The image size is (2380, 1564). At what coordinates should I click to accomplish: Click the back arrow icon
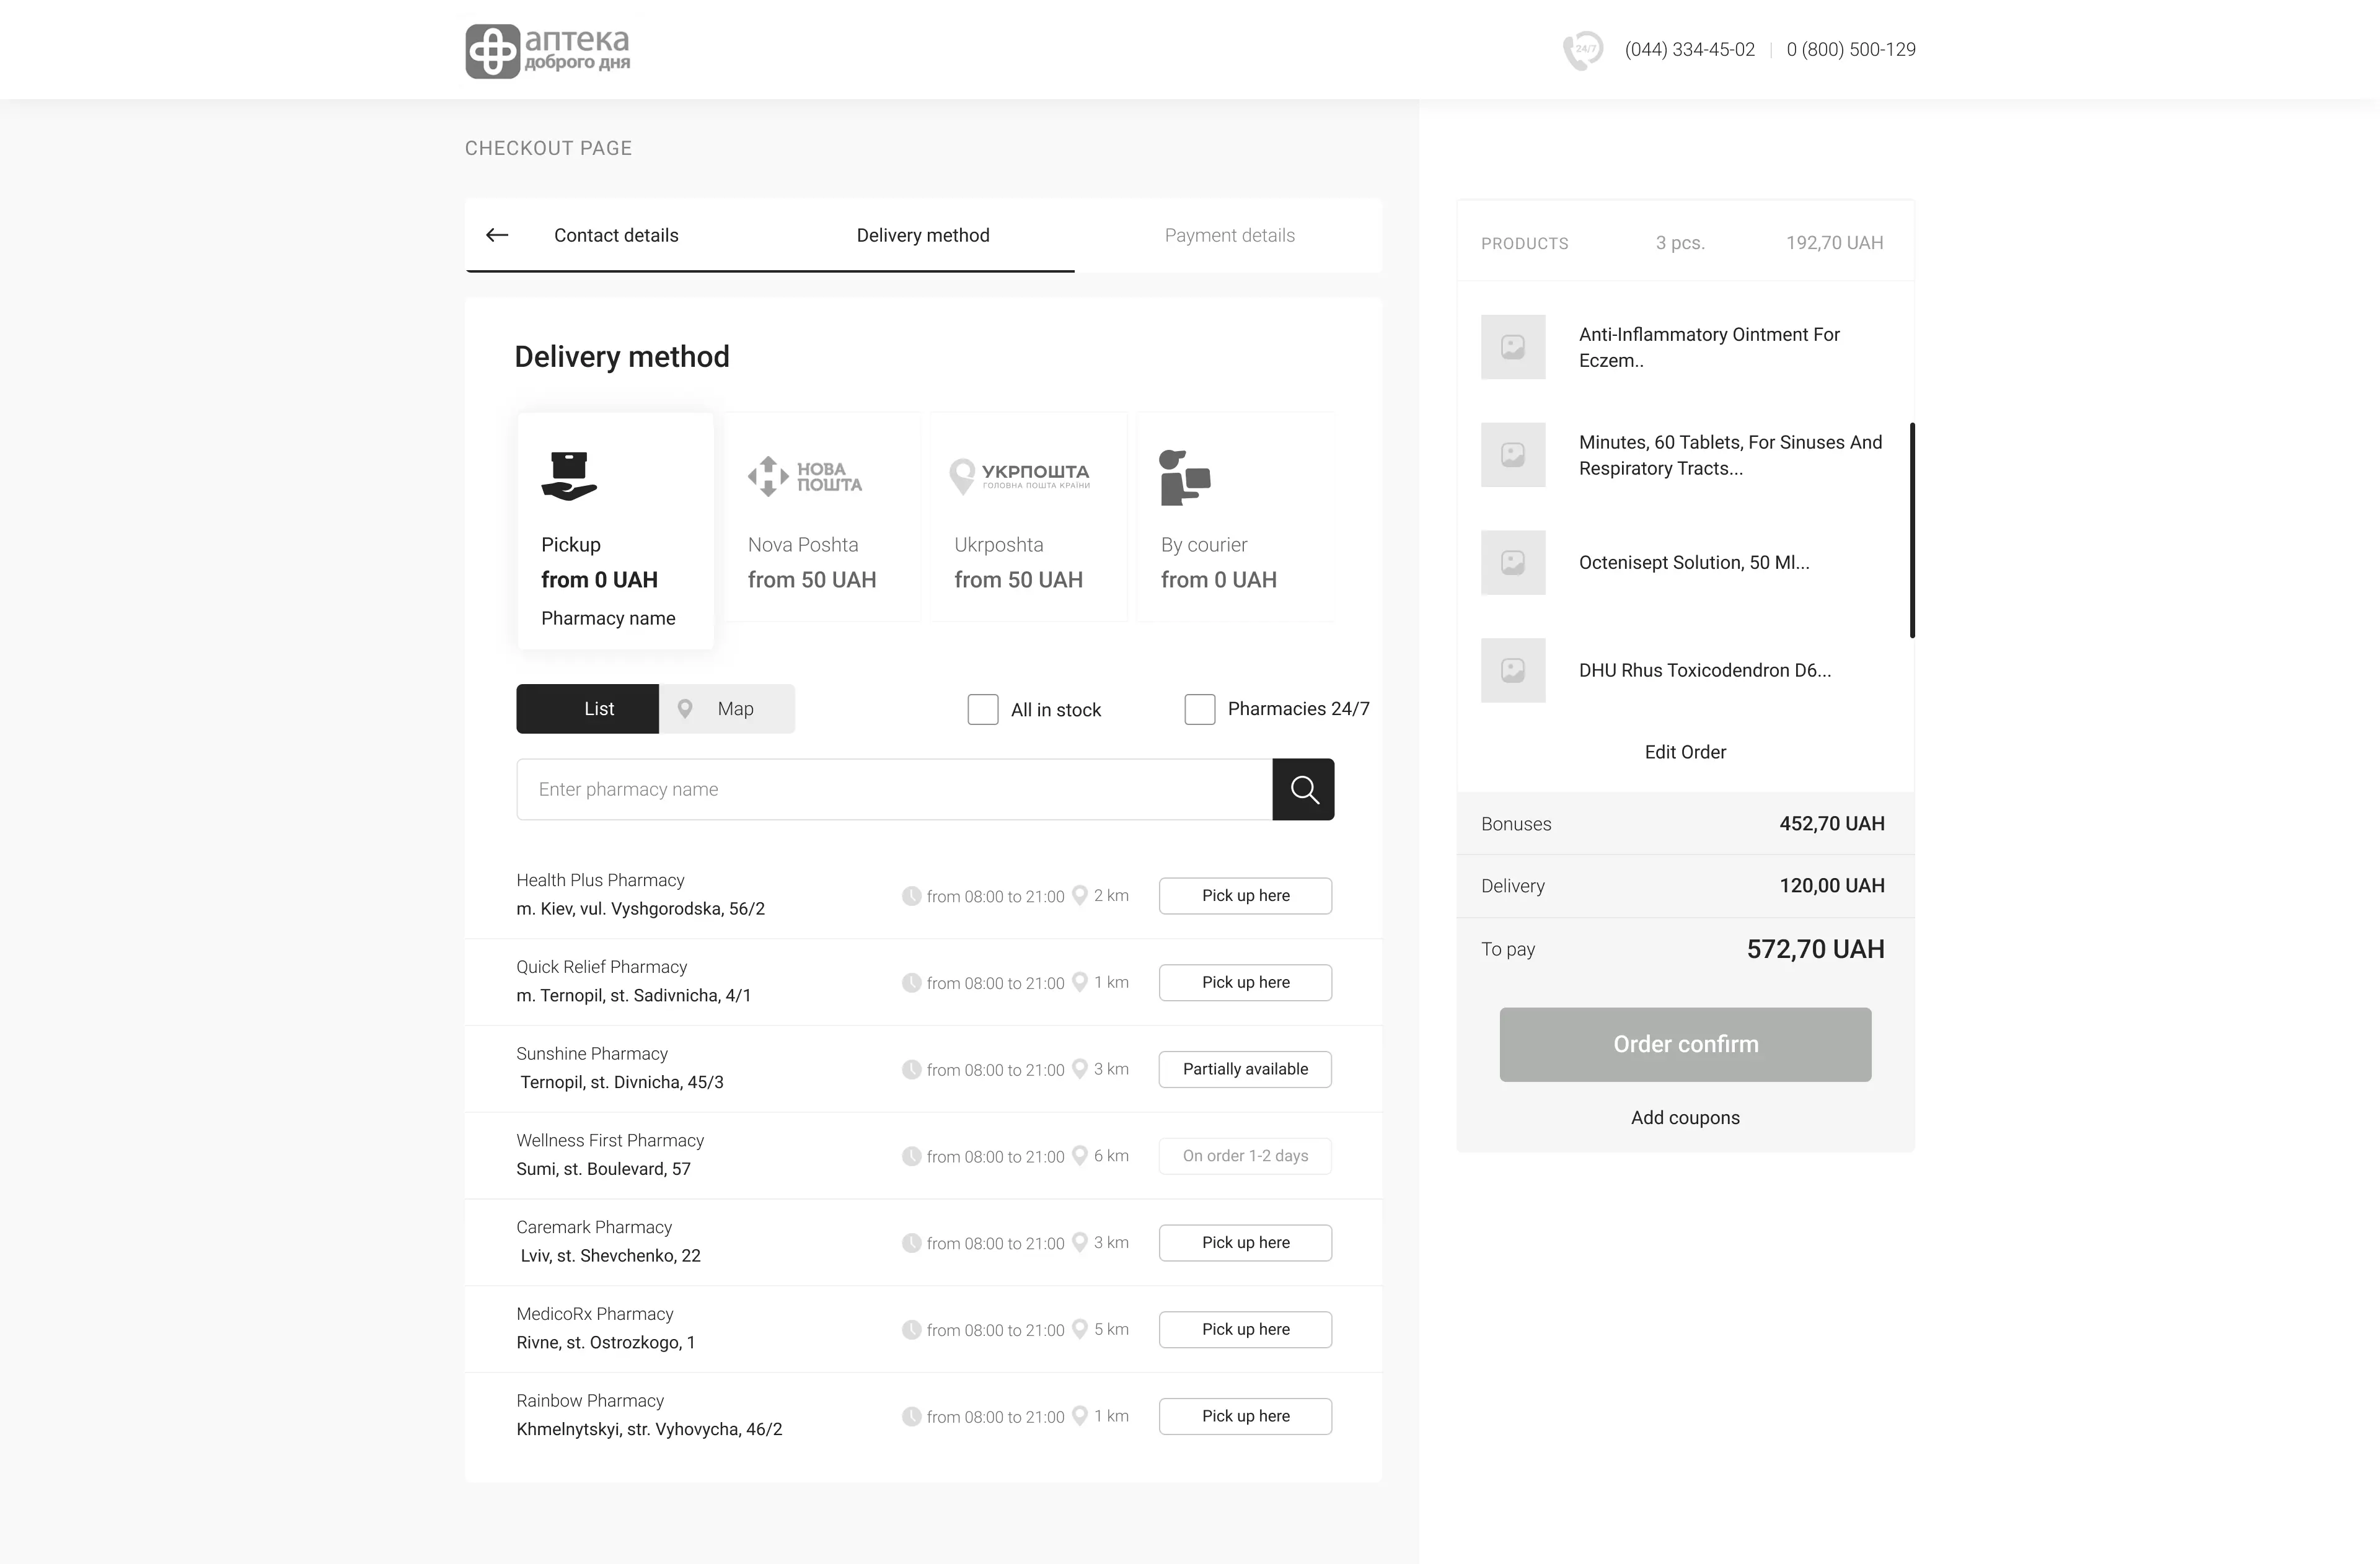(497, 235)
